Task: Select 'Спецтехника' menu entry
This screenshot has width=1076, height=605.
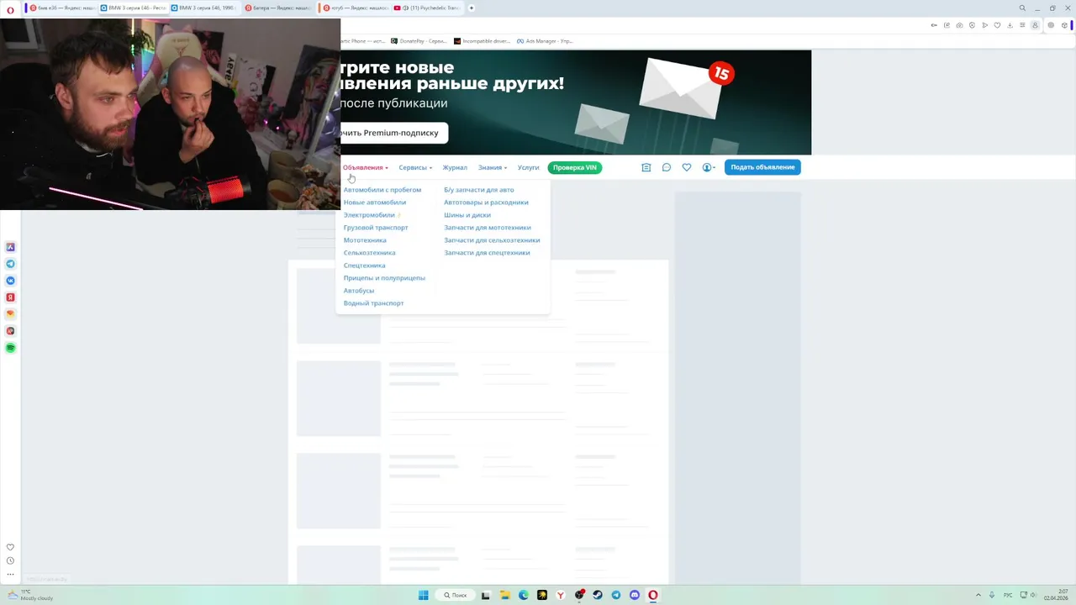Action: (x=364, y=266)
